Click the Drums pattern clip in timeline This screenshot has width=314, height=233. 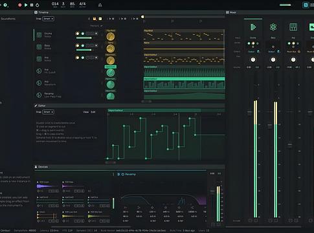point(184,35)
